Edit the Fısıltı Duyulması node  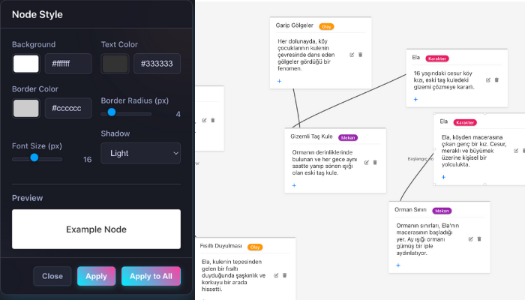(x=276, y=275)
